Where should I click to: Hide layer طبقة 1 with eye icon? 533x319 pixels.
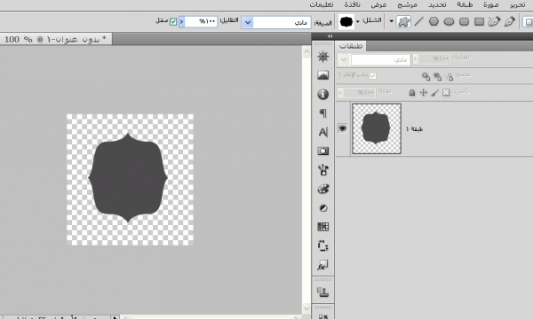click(x=343, y=128)
